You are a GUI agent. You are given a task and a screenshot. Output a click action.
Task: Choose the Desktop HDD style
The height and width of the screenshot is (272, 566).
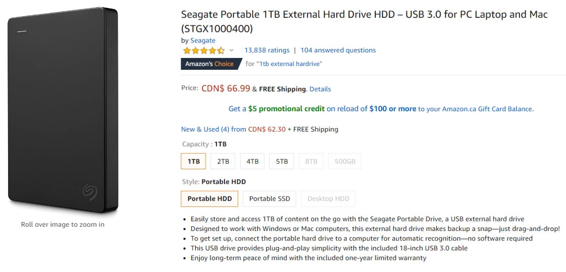pyautogui.click(x=328, y=198)
